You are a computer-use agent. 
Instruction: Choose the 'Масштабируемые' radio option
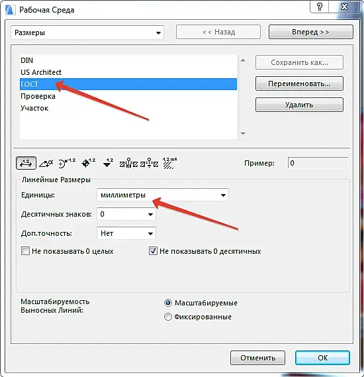pos(168,303)
